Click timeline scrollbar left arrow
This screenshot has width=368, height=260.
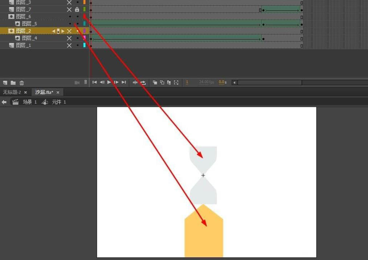[234, 83]
